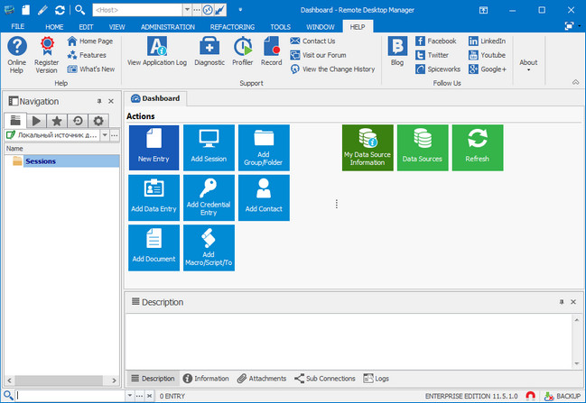Open Spiceworks link

438,69
